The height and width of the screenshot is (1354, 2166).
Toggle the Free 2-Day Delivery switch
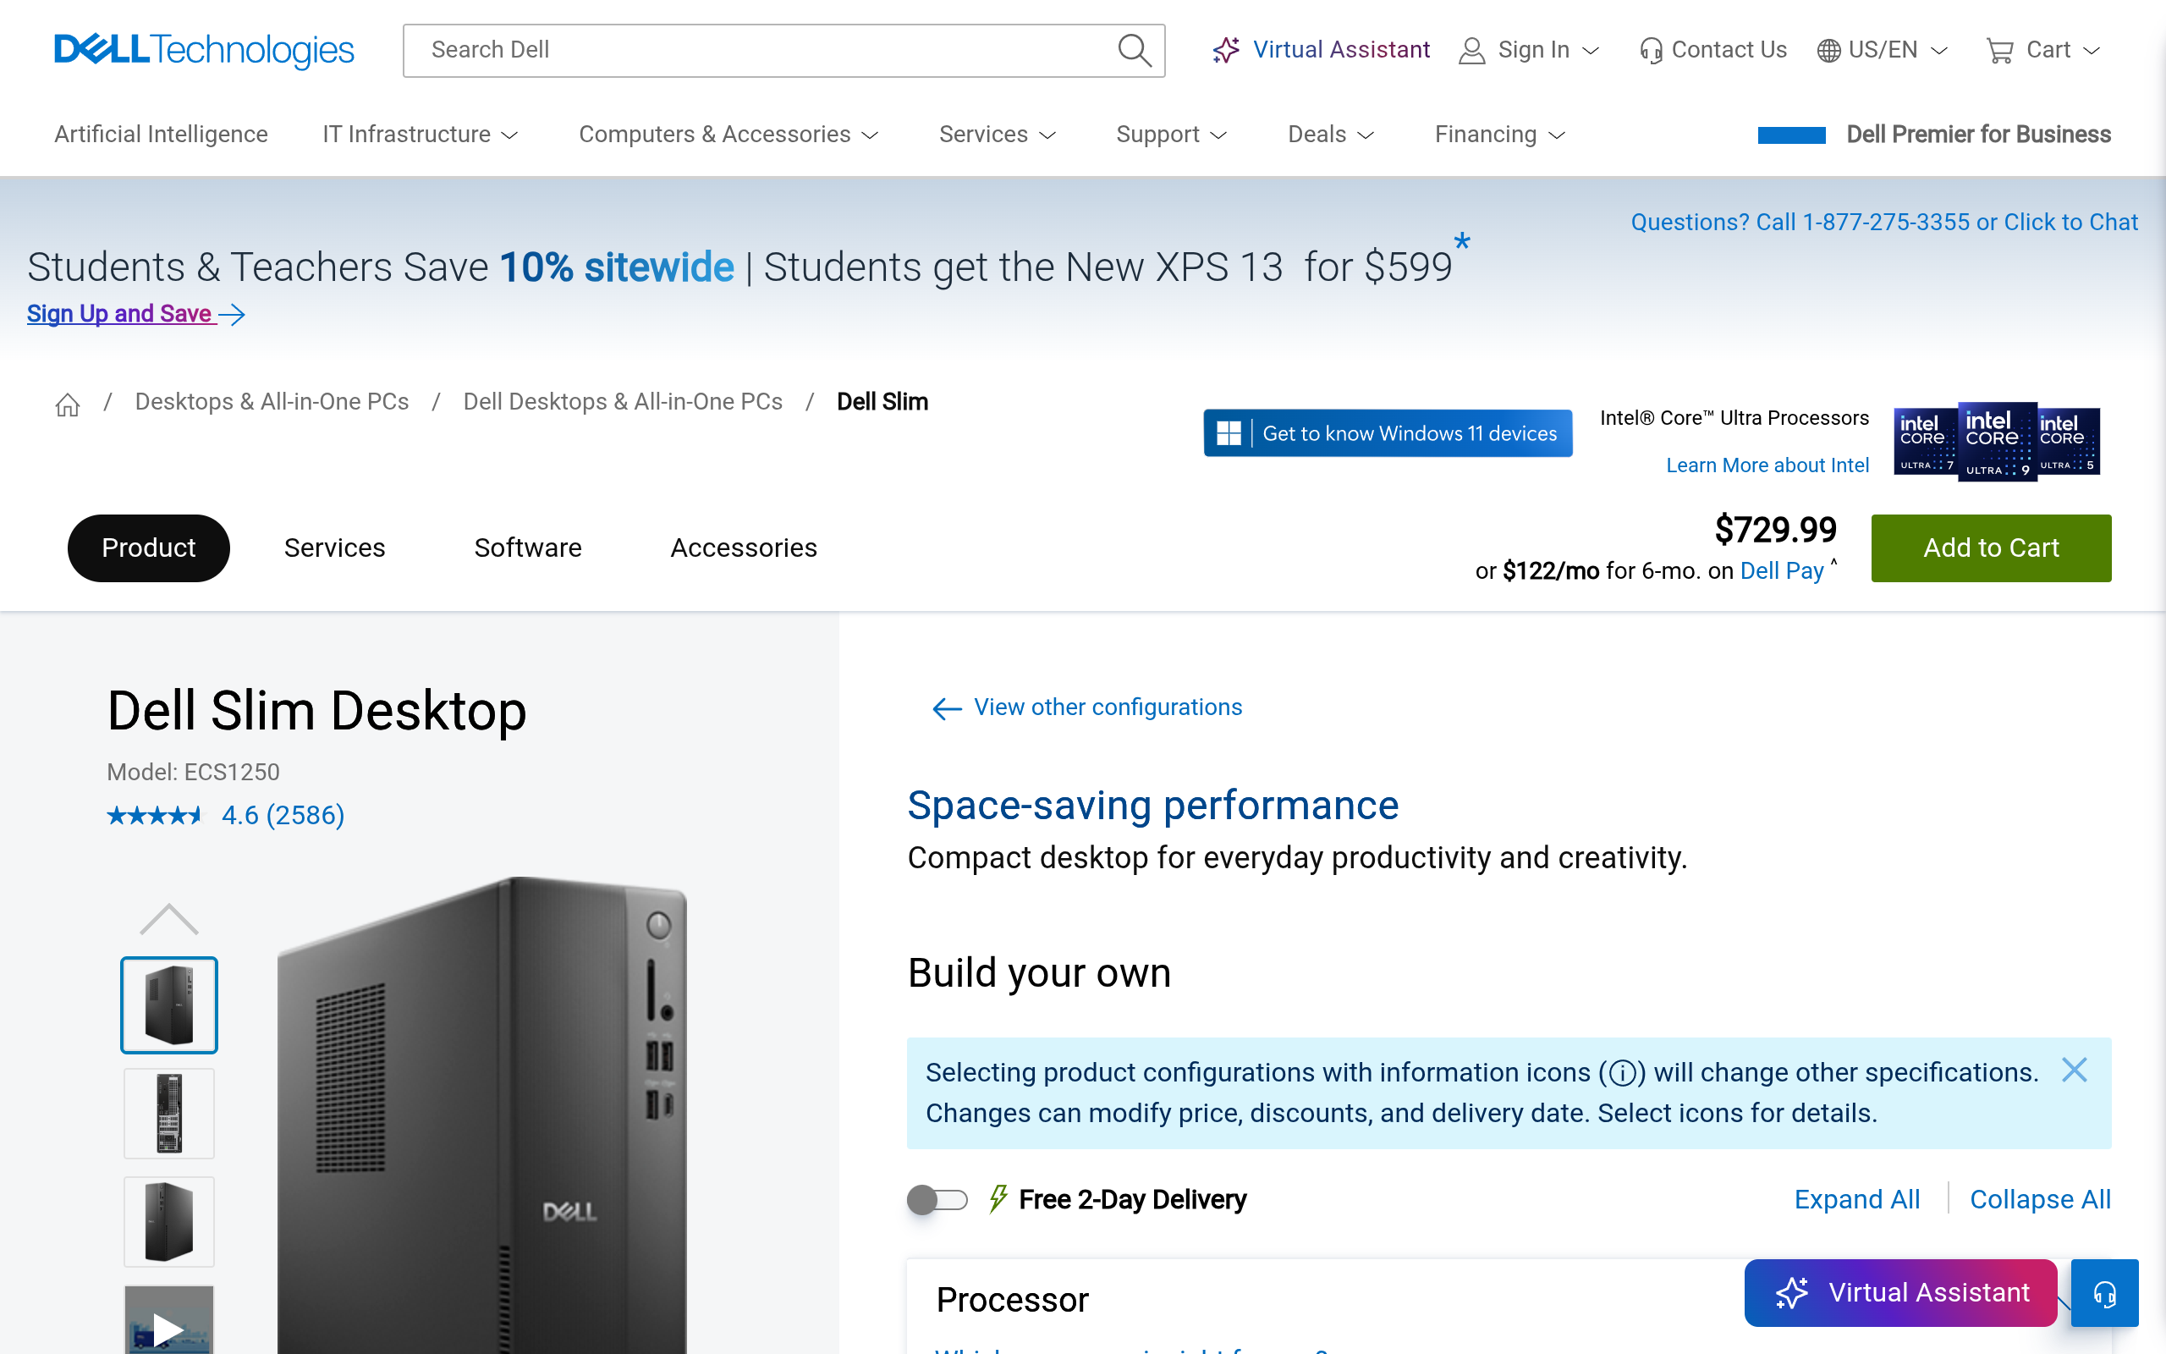[x=937, y=1200]
